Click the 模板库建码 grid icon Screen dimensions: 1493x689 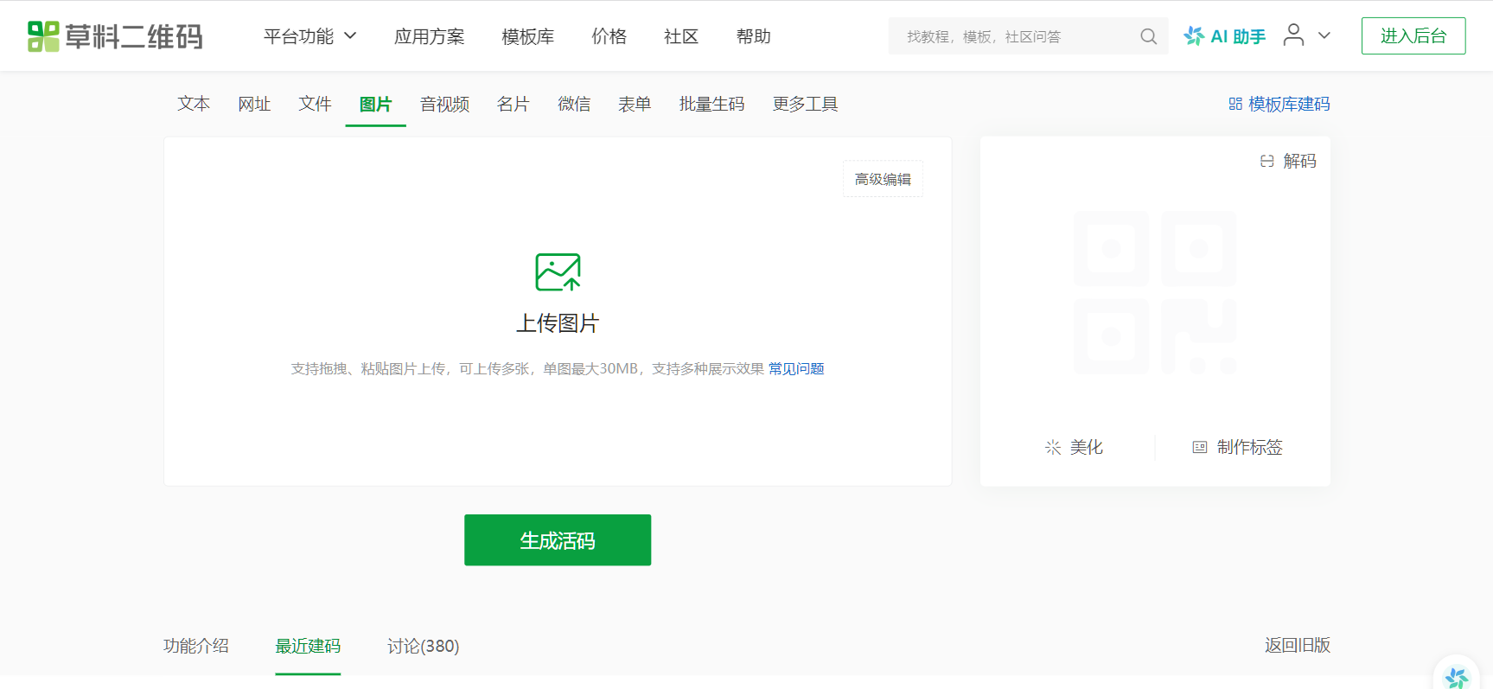pos(1235,104)
